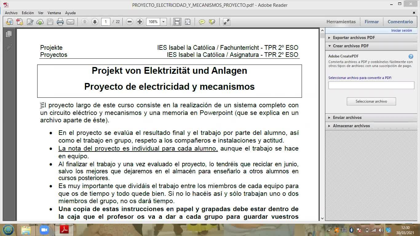The image size is (420, 236).
Task: Open the attachments paperclip panel
Action: [9, 47]
